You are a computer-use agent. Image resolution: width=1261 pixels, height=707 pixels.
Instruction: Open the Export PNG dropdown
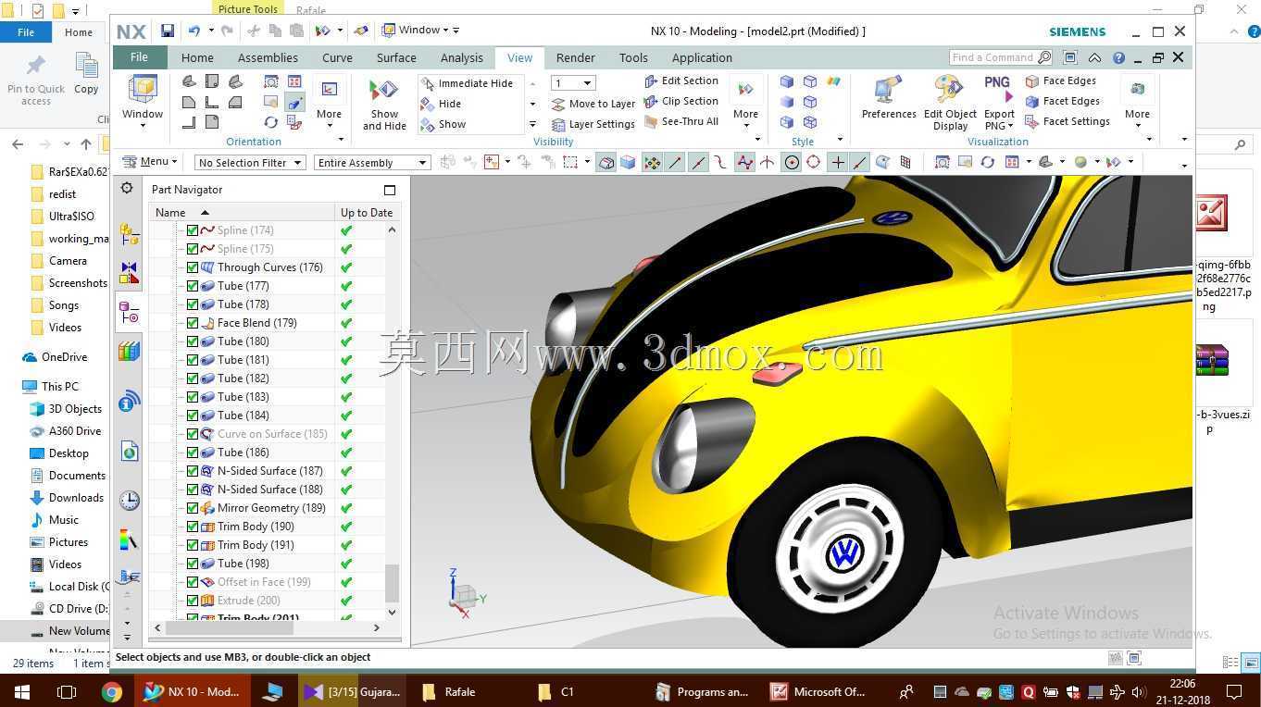pos(999,120)
